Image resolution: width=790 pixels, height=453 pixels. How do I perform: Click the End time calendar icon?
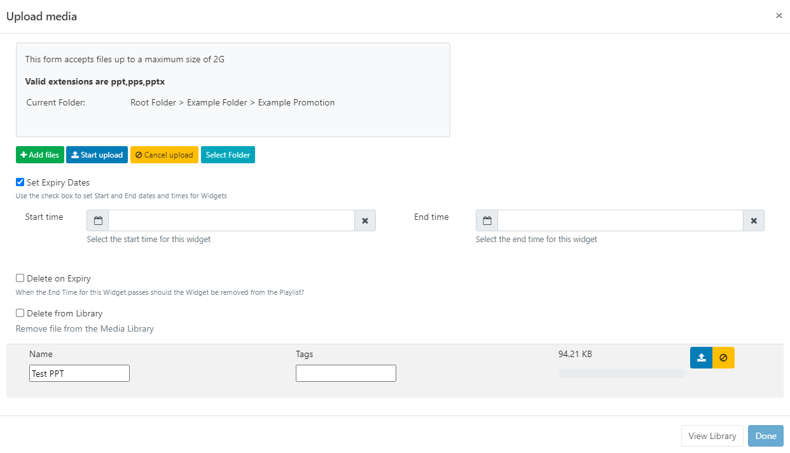487,220
